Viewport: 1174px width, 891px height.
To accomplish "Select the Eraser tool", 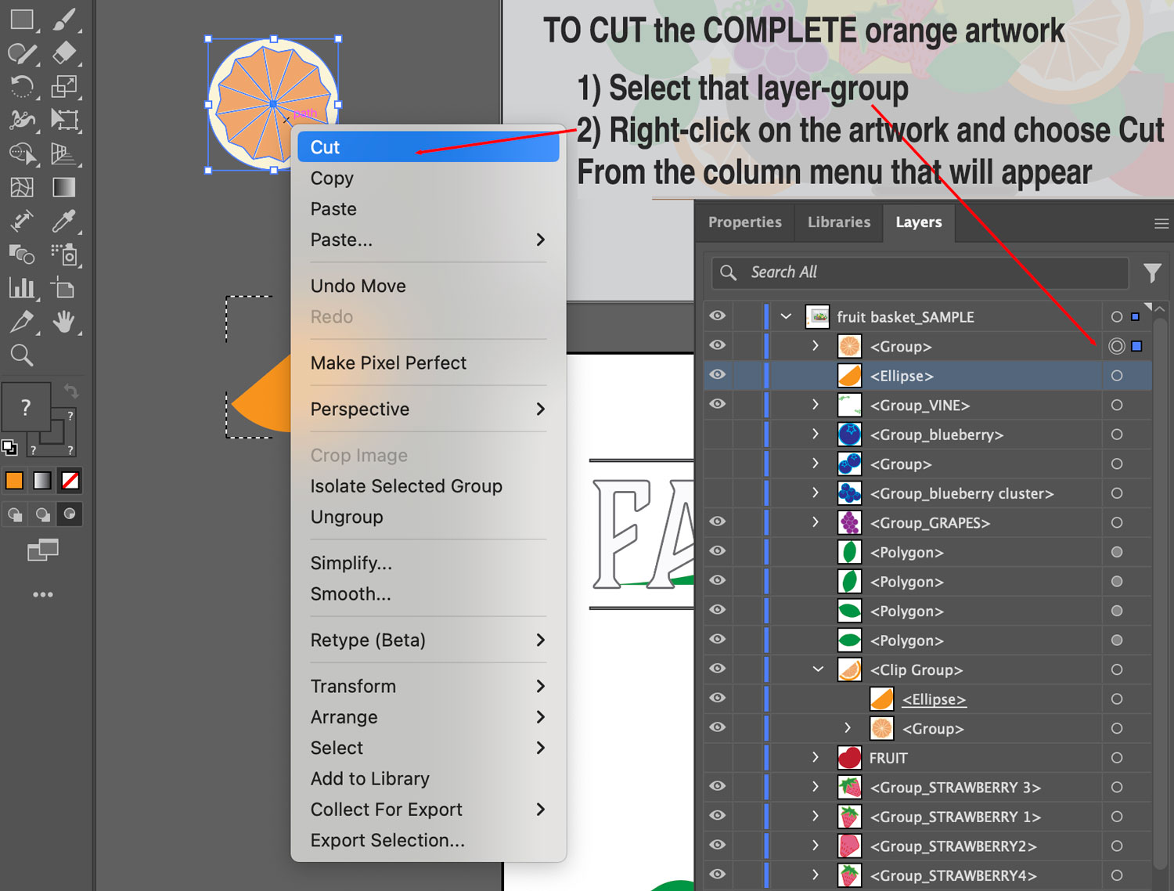I will click(64, 53).
